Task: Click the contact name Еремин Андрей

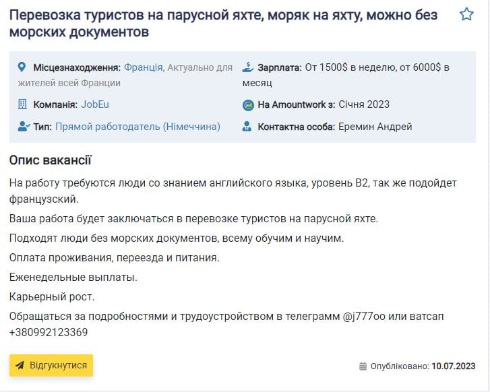Action: 375,127
